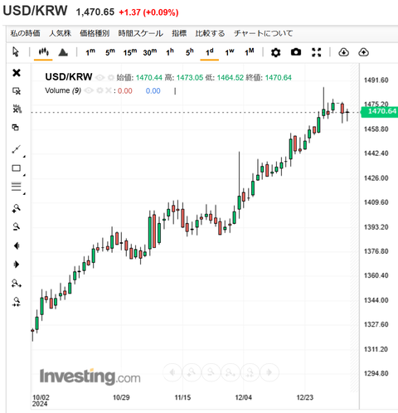This screenshot has width=398, height=413.
Task: Select the rectangle shape tool
Action: 17,168
